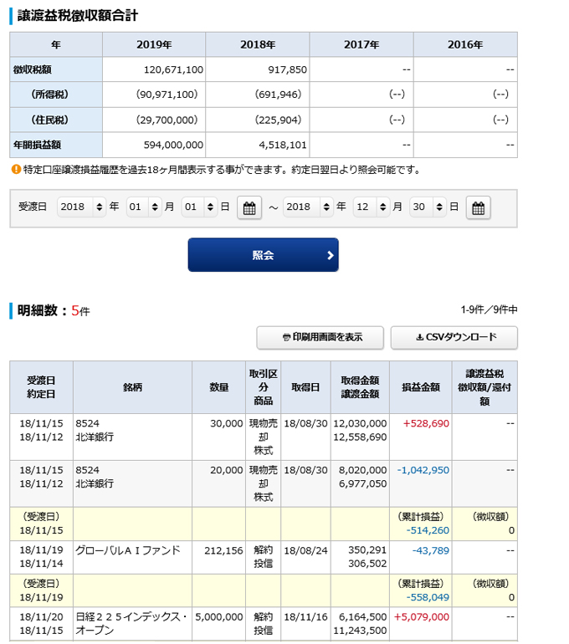
Task: Select 8524 北洋銀行 in the 30,000 quantity row
Action: [x=95, y=431]
